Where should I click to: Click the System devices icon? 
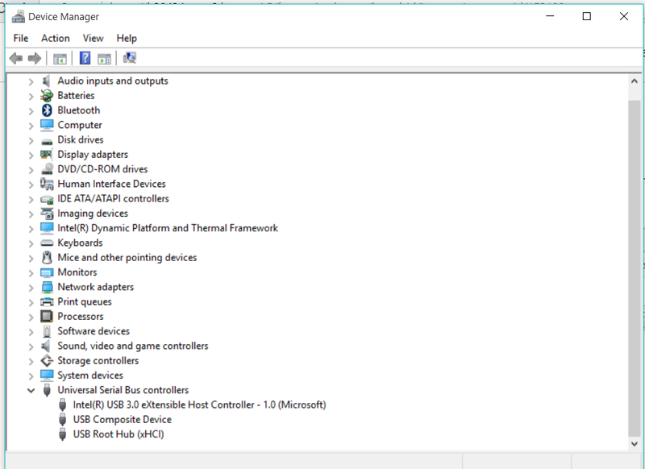[x=47, y=375]
